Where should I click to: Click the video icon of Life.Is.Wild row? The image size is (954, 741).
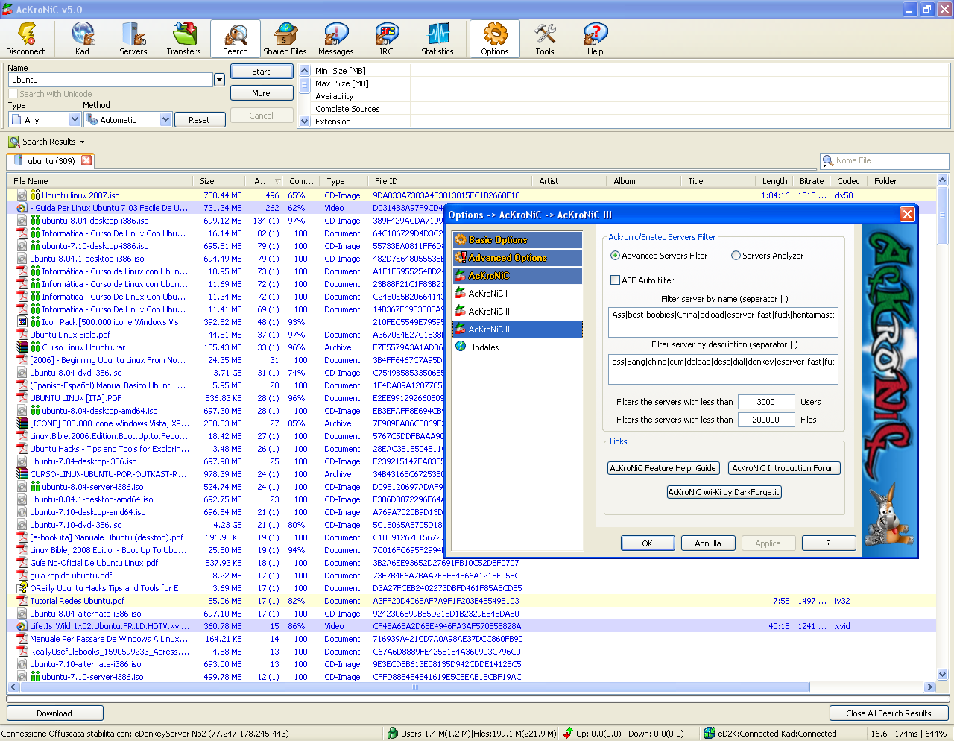[x=22, y=626]
